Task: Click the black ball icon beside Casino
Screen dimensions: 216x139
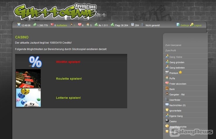Action: [167, 120]
